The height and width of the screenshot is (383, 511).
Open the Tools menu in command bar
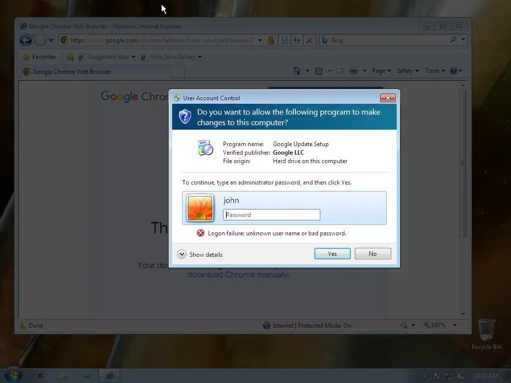tap(435, 71)
